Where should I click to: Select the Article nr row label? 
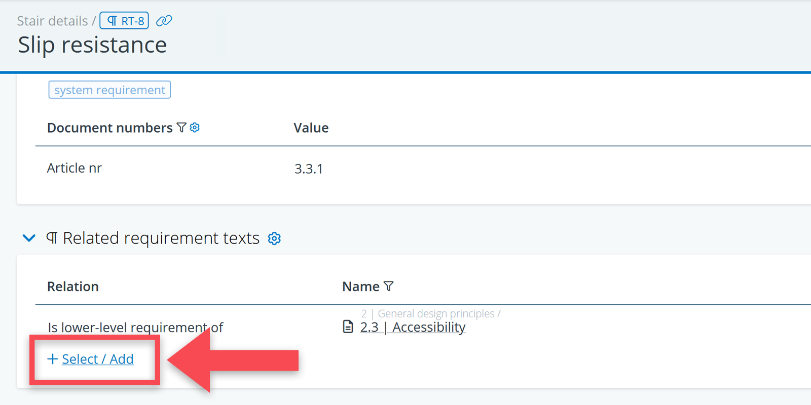pos(75,168)
